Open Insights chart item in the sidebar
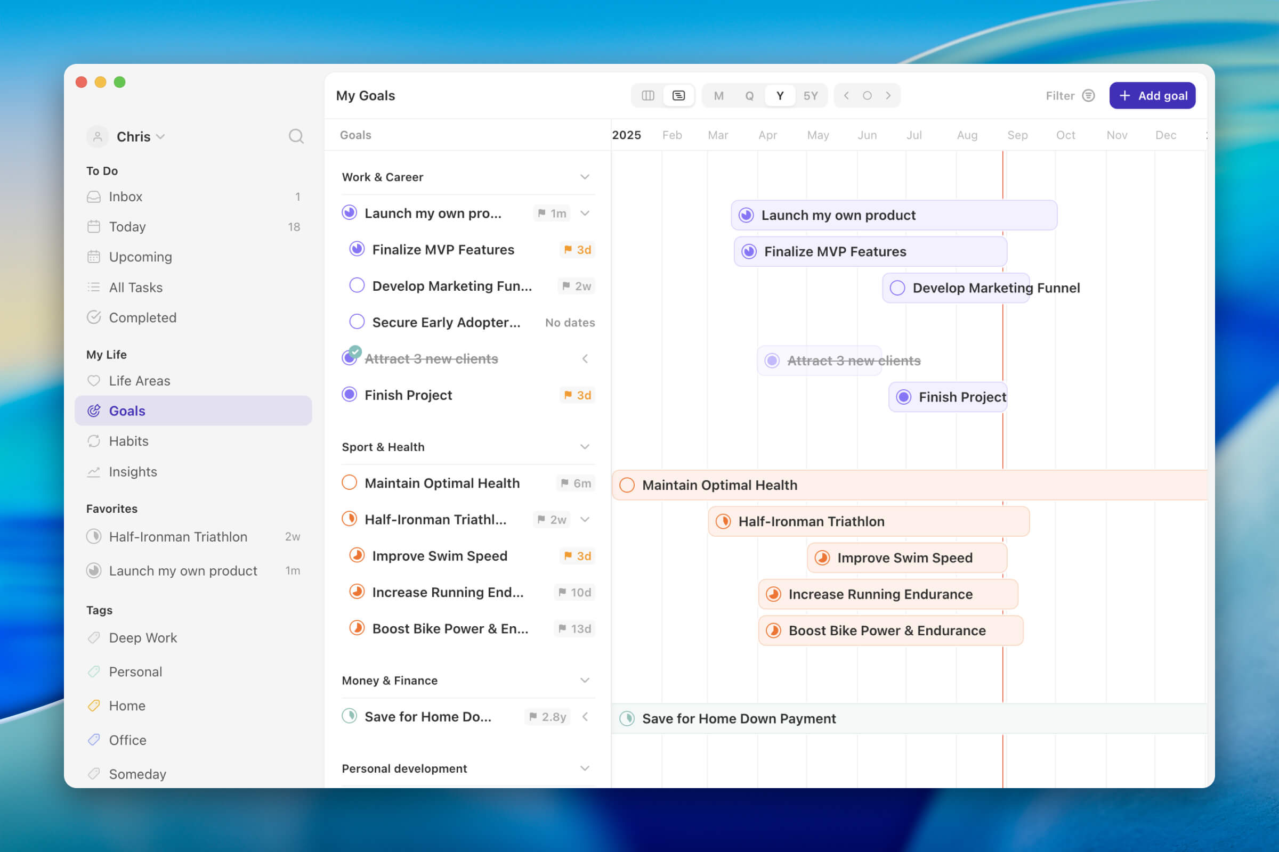The image size is (1279, 852). (133, 471)
